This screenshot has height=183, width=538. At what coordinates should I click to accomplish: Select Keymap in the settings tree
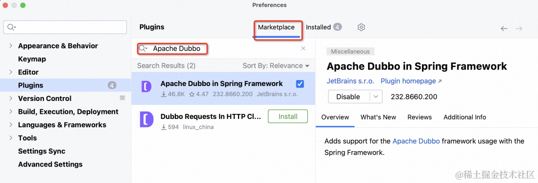pos(32,59)
